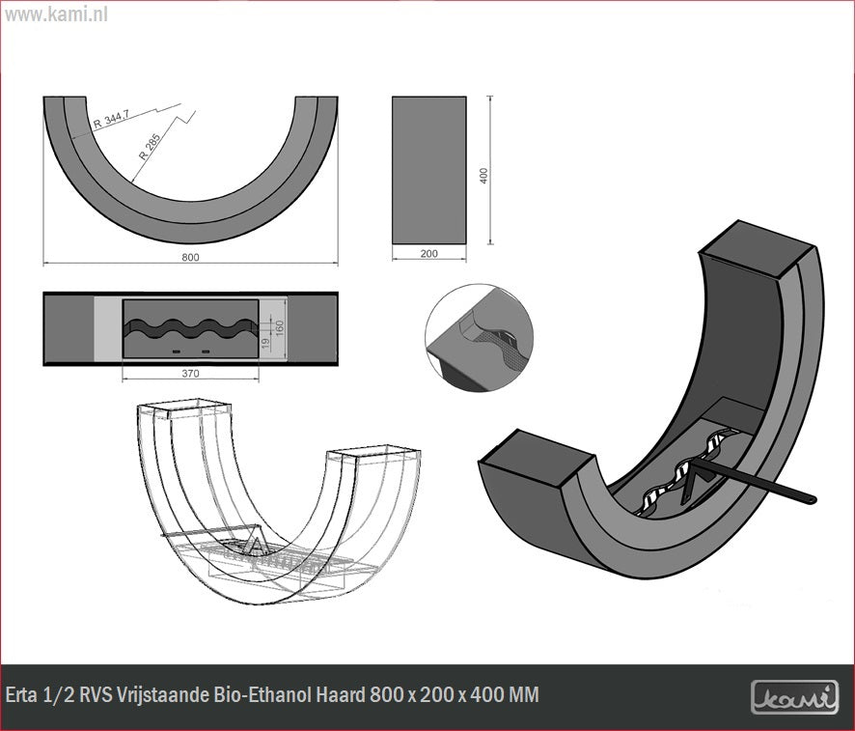This screenshot has height=731, width=855.
Task: Select the product title caption text
Action: [272, 695]
